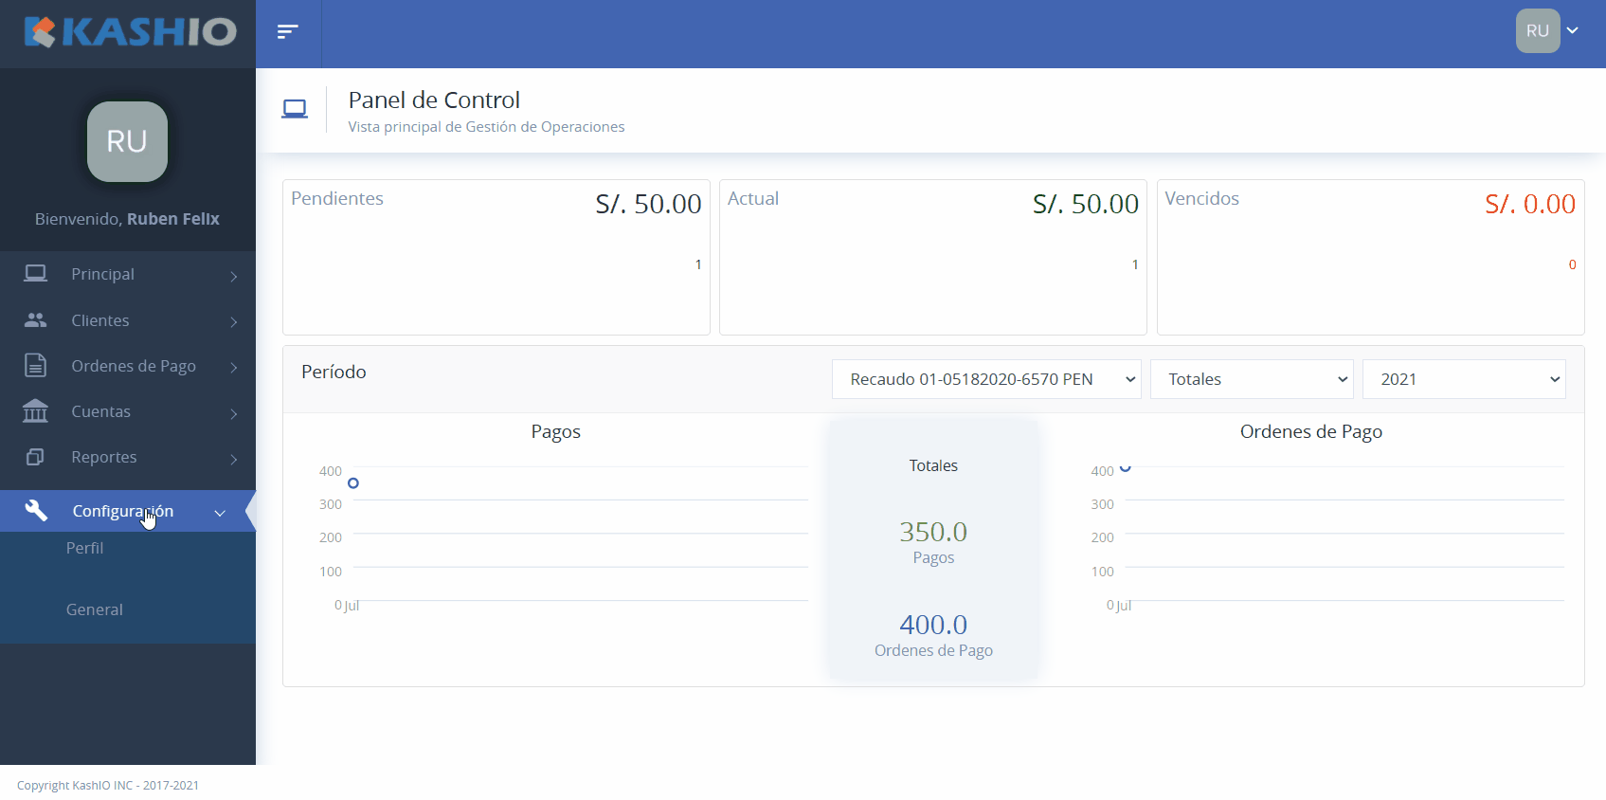The width and height of the screenshot is (1606, 800).
Task: Open Perfil under Configuración
Action: [85, 548]
